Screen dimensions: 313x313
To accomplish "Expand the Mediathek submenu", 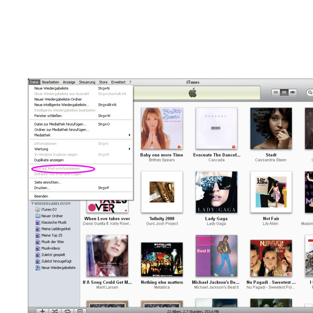I will click(x=81, y=135).
